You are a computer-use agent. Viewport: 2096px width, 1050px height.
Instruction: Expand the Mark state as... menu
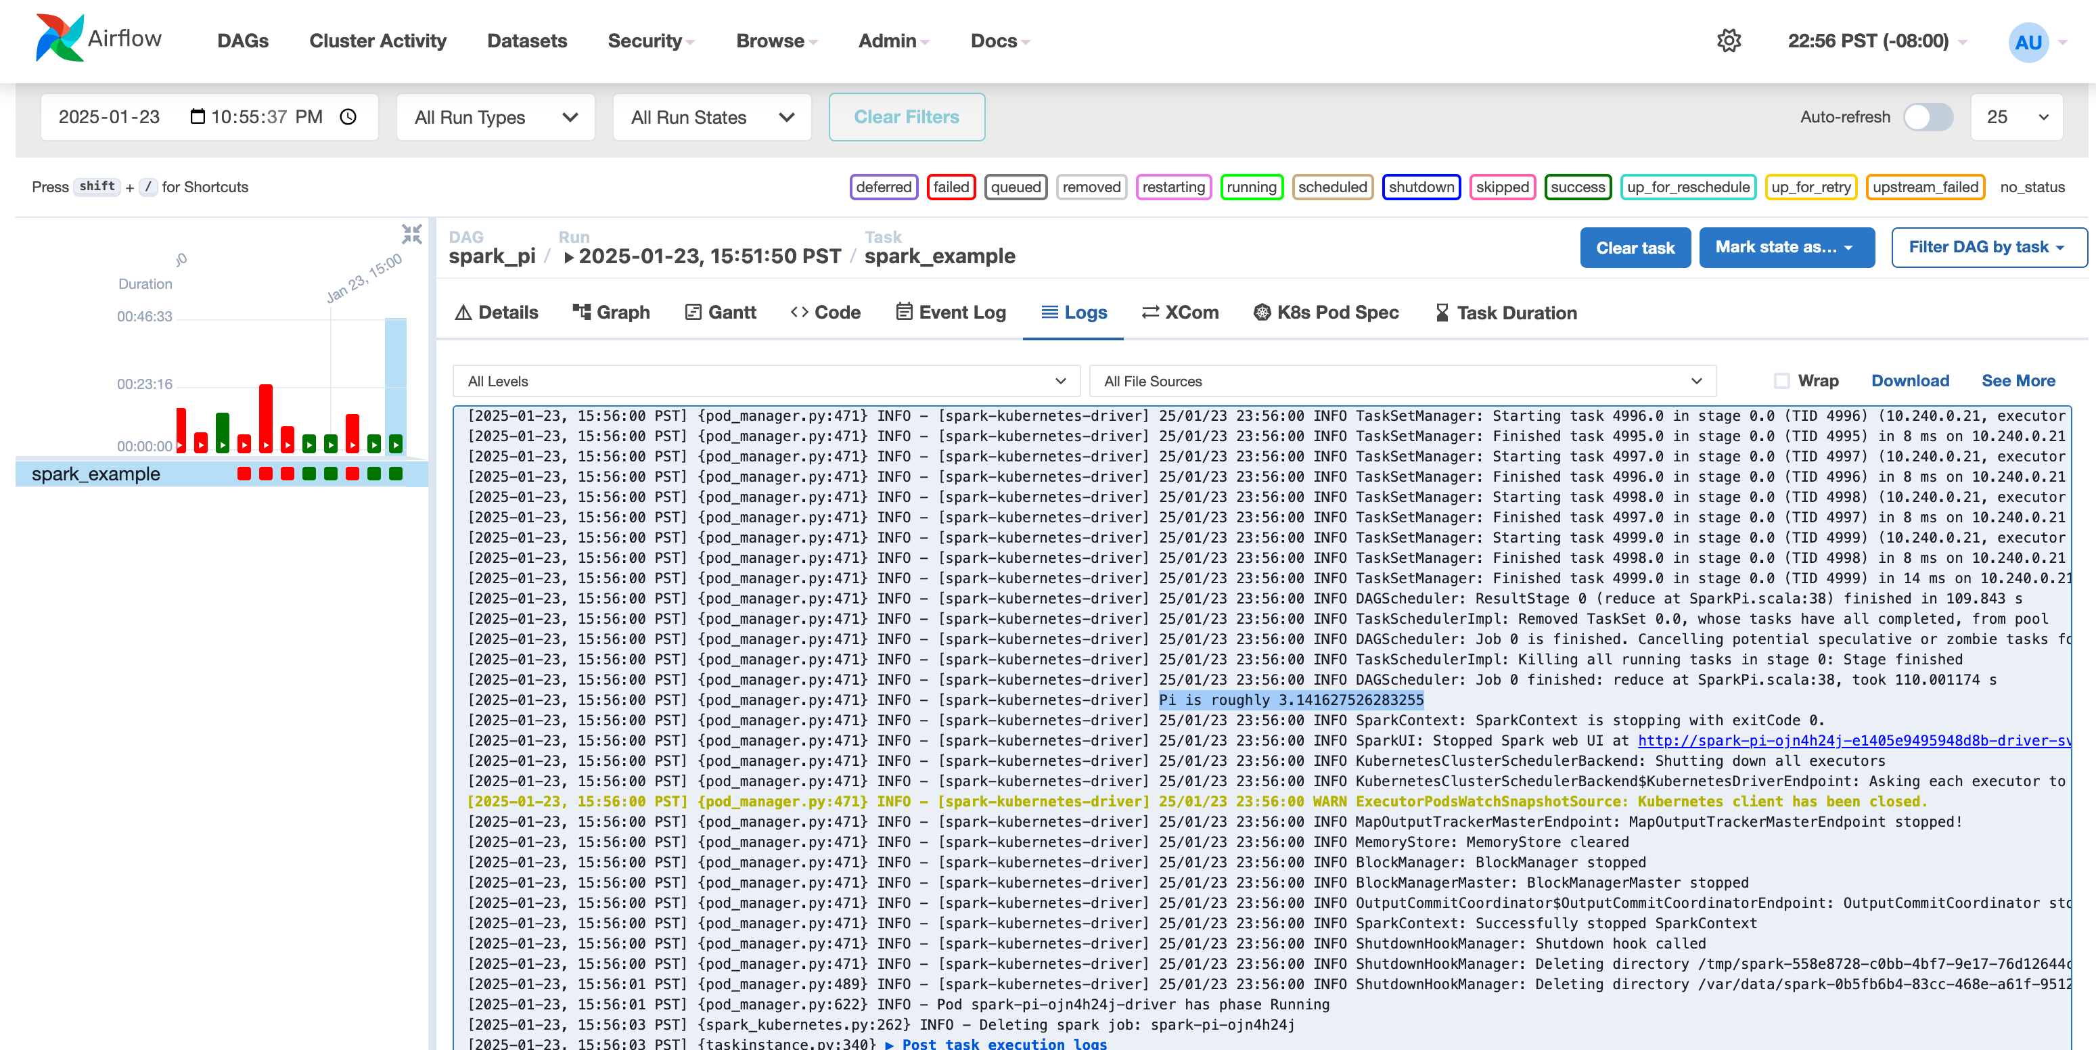click(1786, 248)
